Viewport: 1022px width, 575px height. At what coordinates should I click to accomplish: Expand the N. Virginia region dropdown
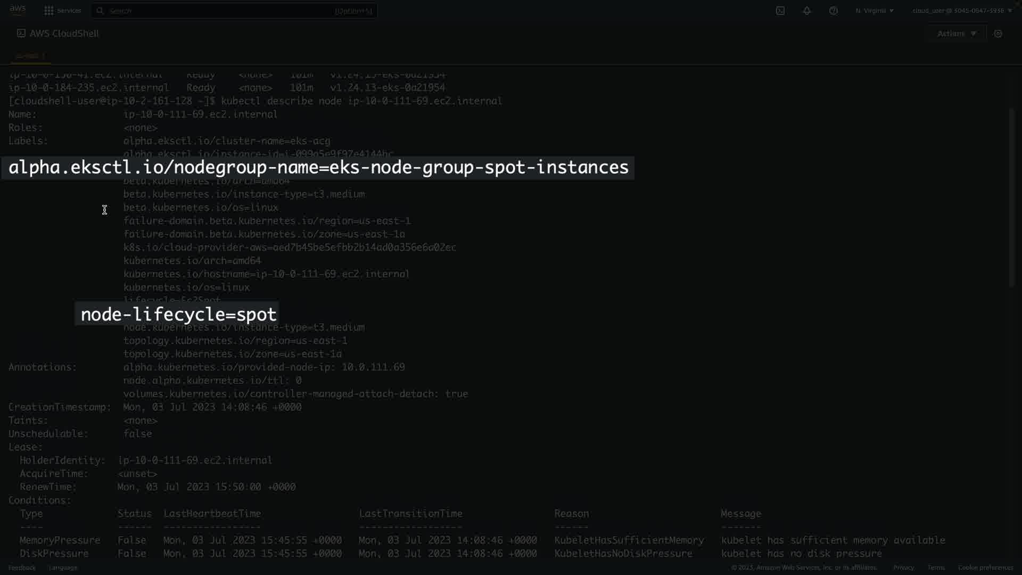pos(875,11)
